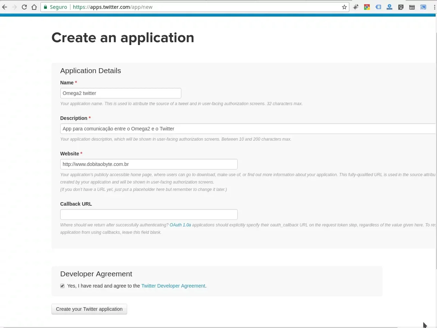437x328 pixels.
Task: Reload the current page
Action: pyautogui.click(x=24, y=7)
